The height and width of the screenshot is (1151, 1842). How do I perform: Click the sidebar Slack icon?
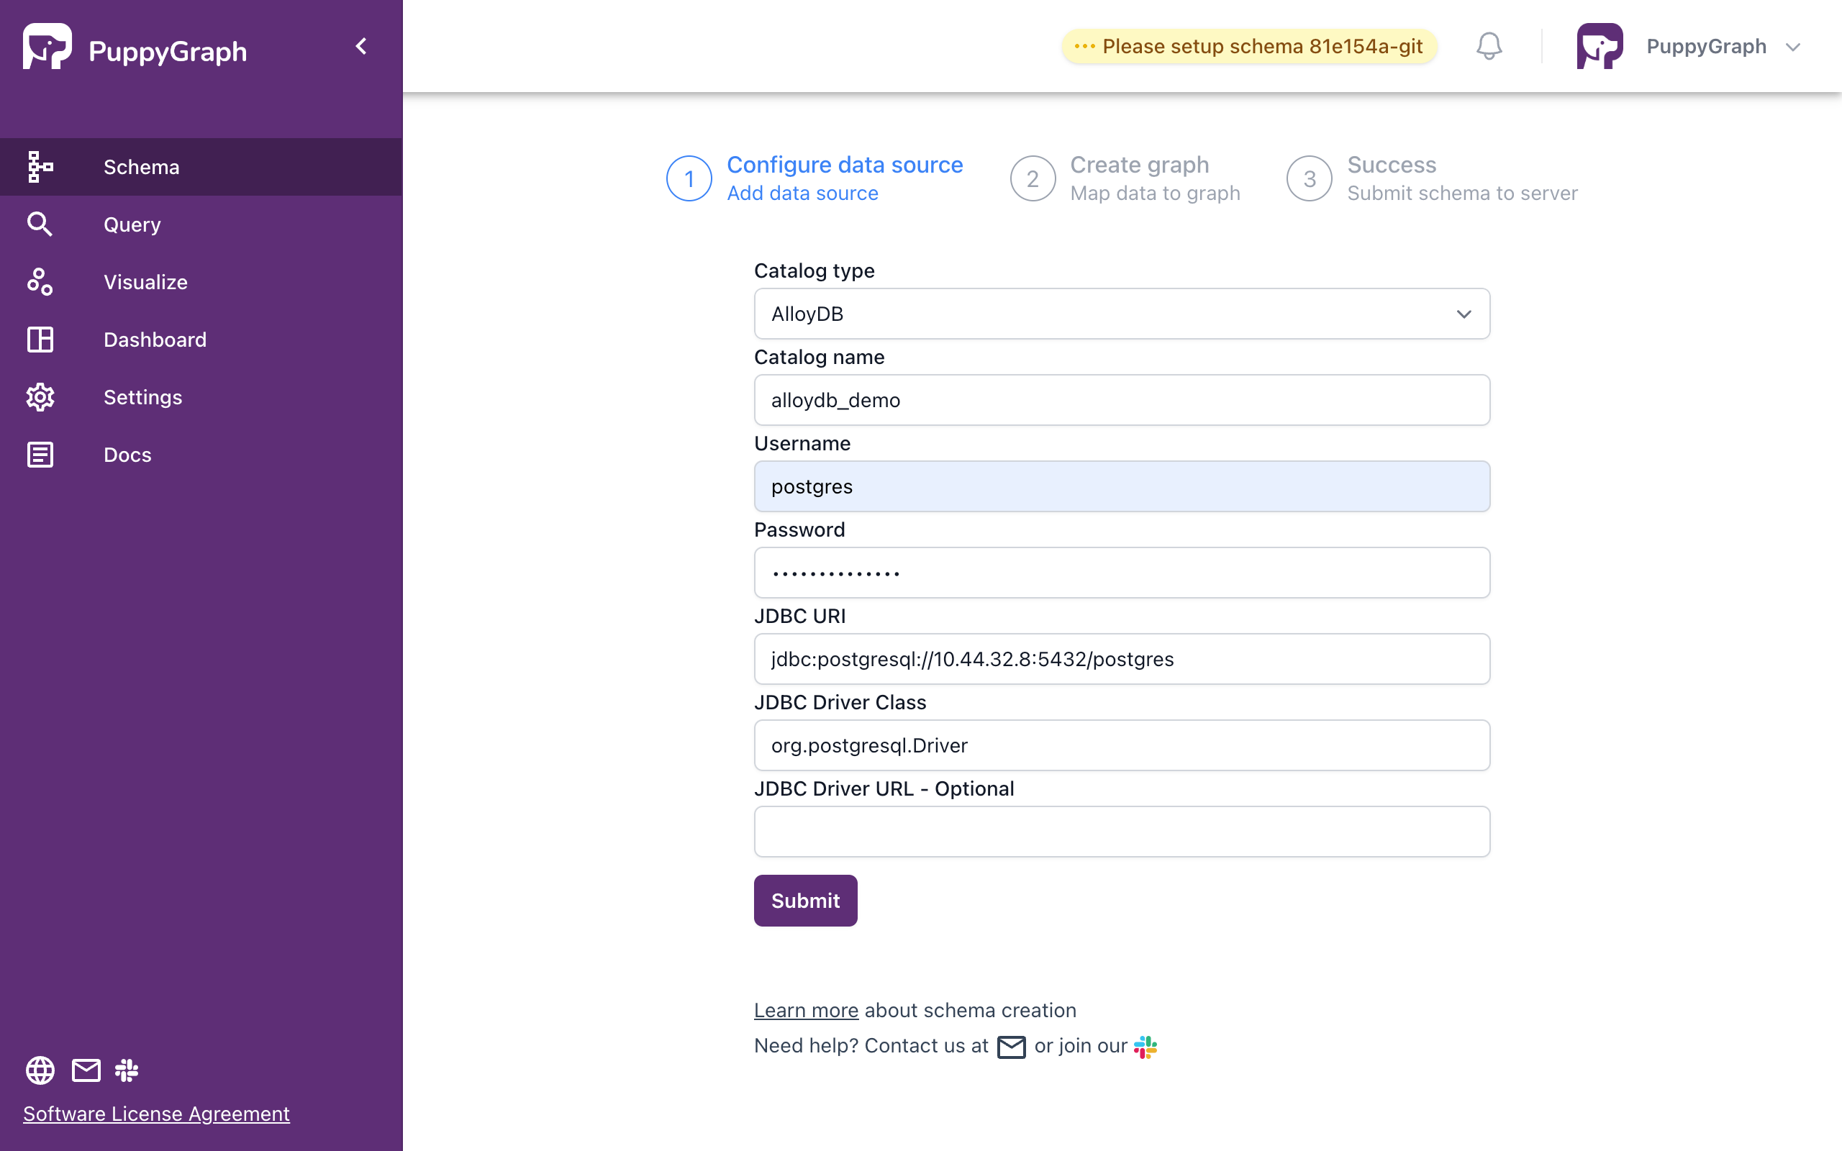pyautogui.click(x=127, y=1070)
